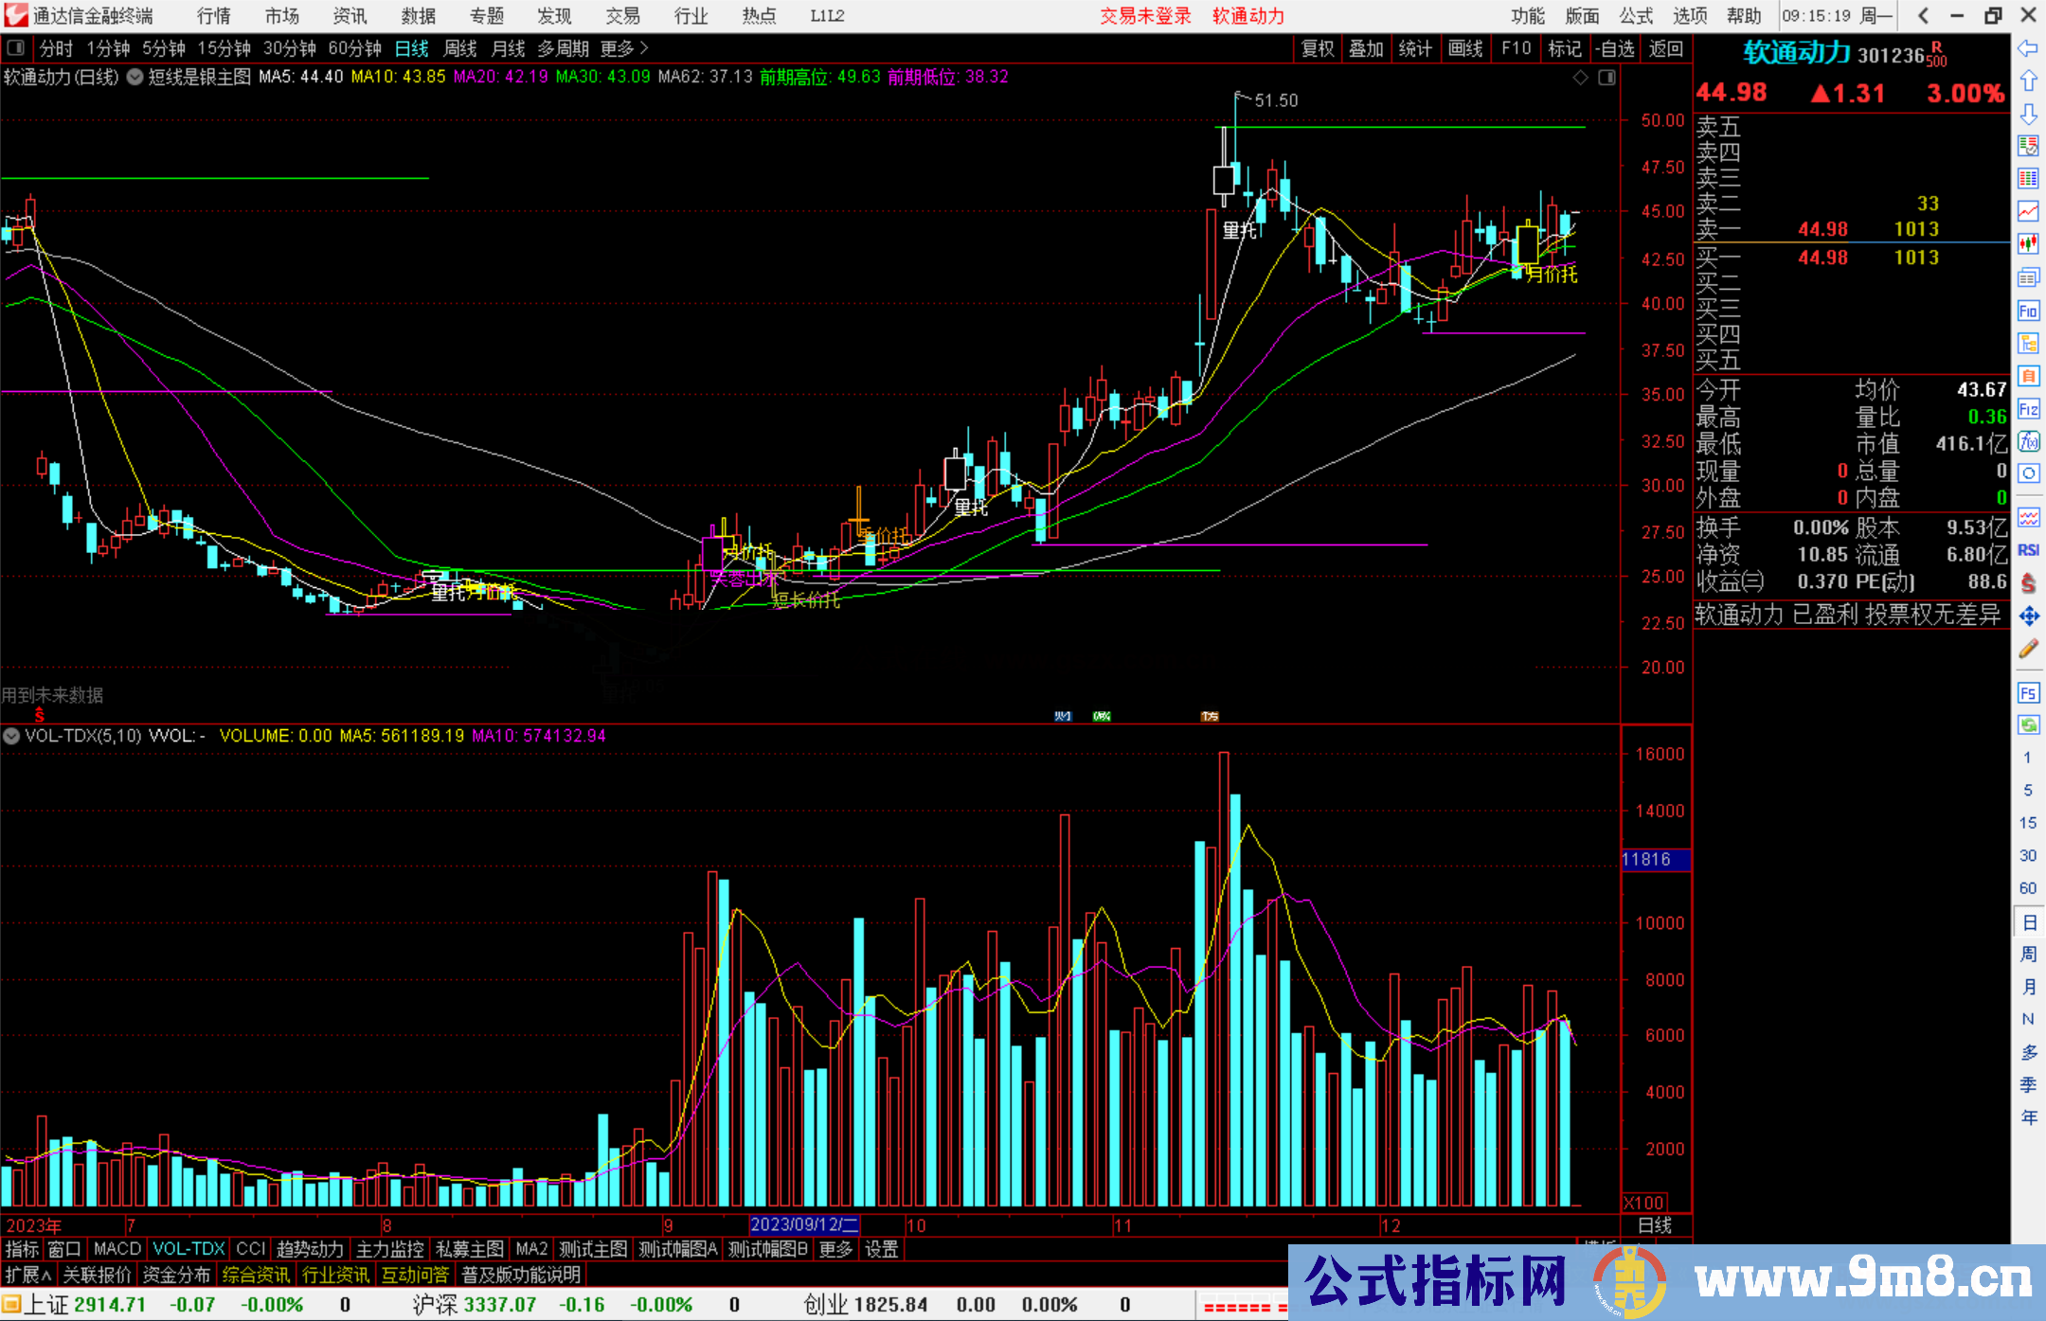The width and height of the screenshot is (2046, 1321).
Task: Click the candlestick chart icon in sidebar
Action: point(2028,244)
